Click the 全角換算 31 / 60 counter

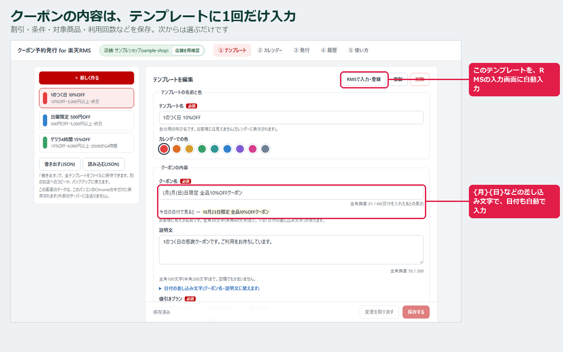pos(387,204)
